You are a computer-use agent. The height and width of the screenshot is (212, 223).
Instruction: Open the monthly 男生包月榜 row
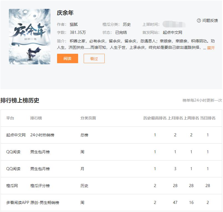pyautogui.click(x=41, y=168)
